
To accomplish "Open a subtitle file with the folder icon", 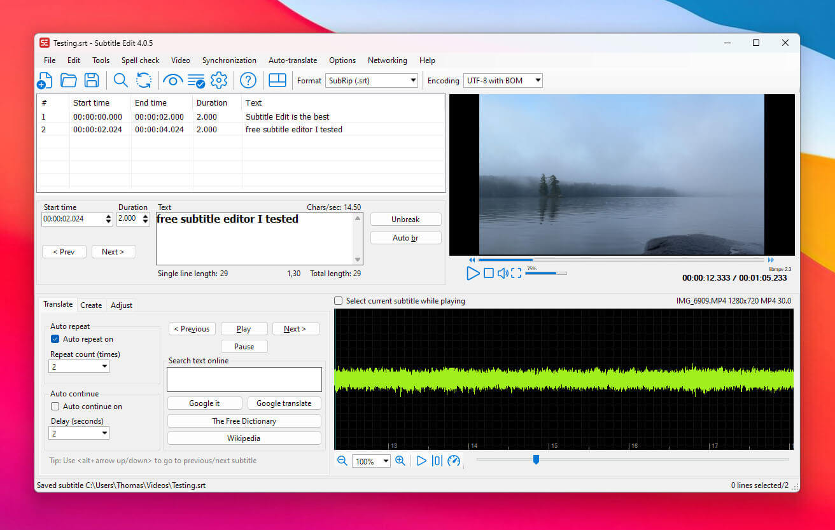I will (x=68, y=80).
